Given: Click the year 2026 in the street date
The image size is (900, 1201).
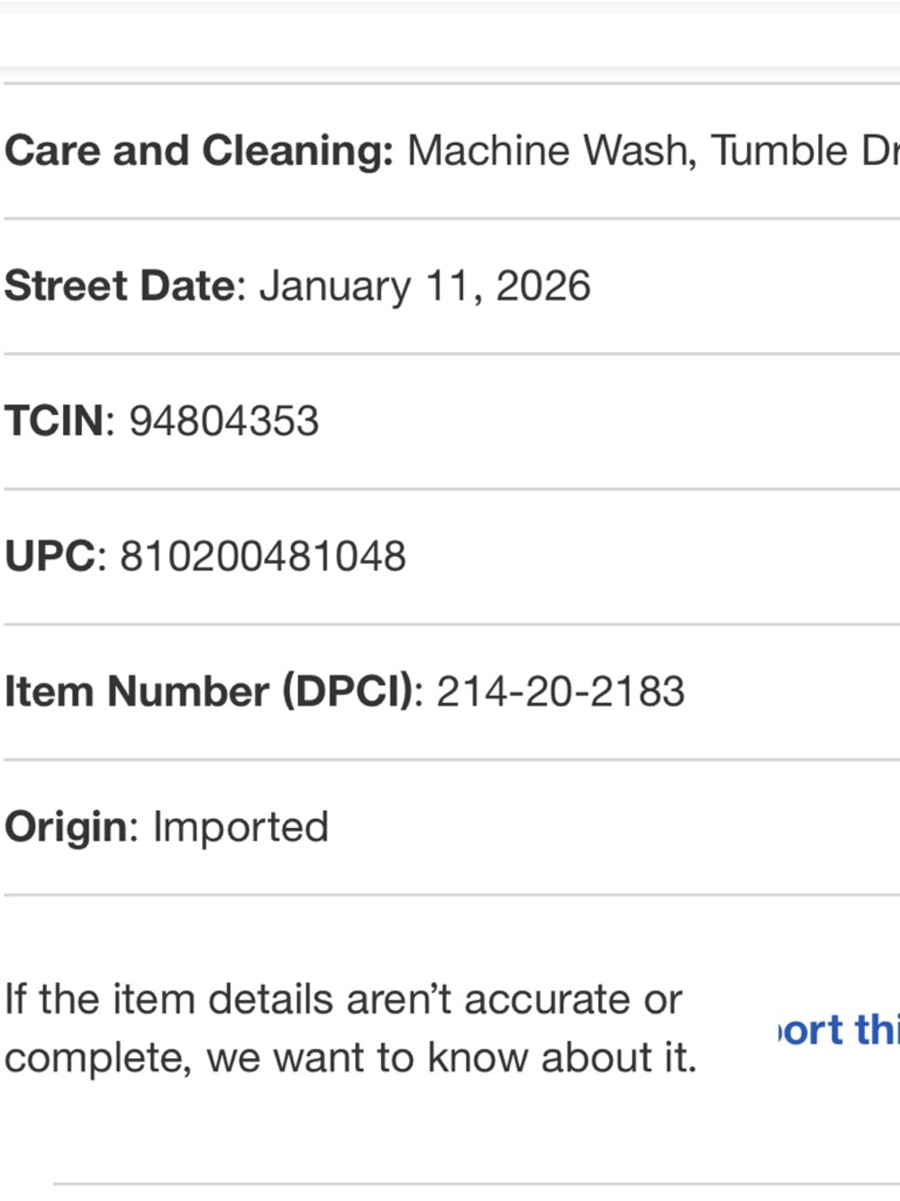Looking at the screenshot, I should tap(543, 286).
